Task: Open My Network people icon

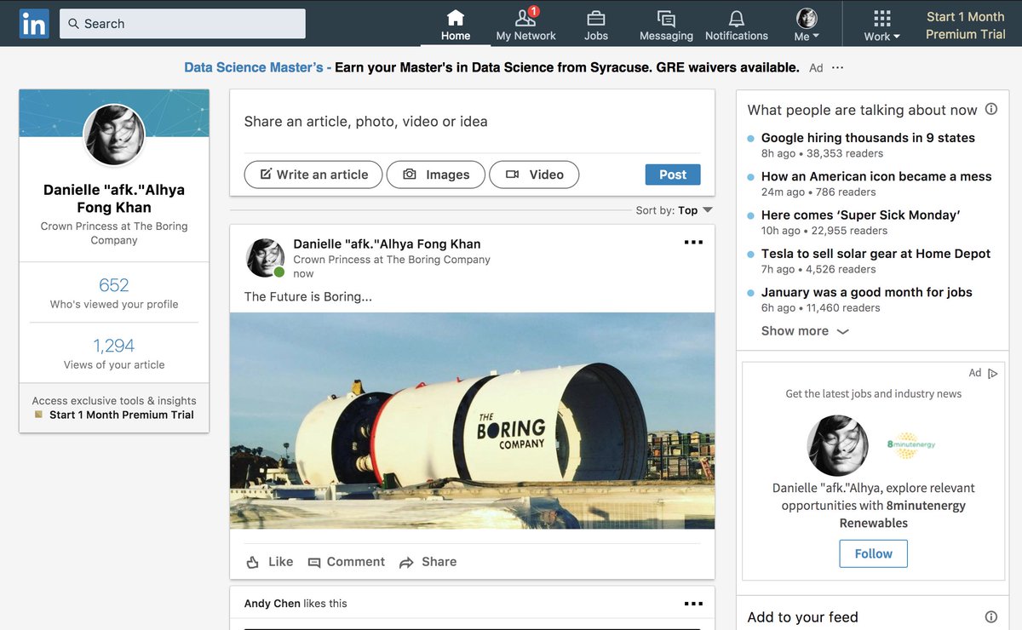Action: (525, 18)
